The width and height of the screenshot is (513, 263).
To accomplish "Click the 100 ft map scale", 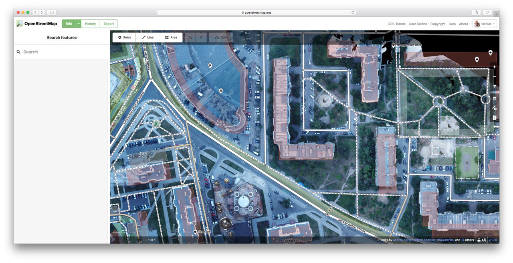I will (x=134, y=240).
